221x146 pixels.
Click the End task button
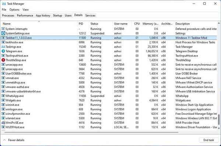208,140
